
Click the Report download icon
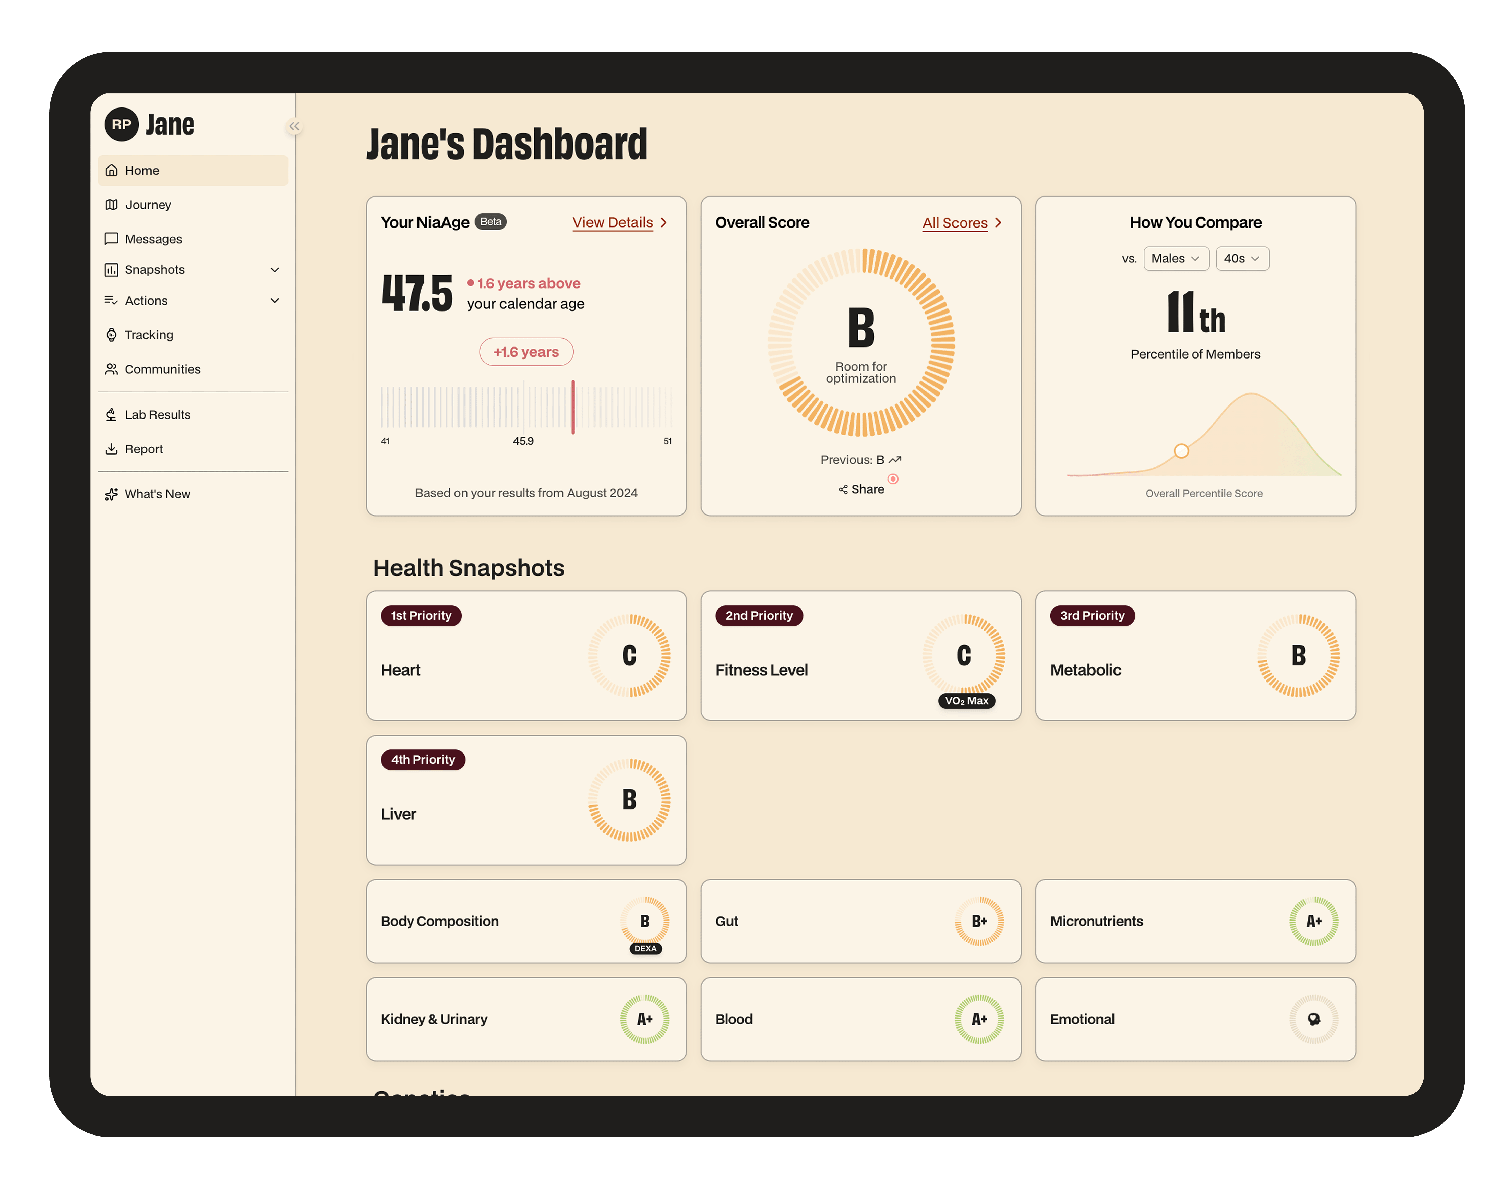pos(112,449)
